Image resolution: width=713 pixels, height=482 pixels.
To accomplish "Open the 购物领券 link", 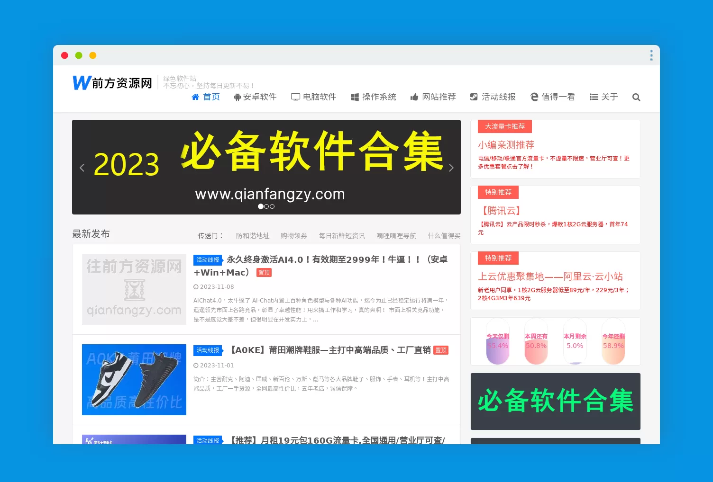I will pos(294,235).
